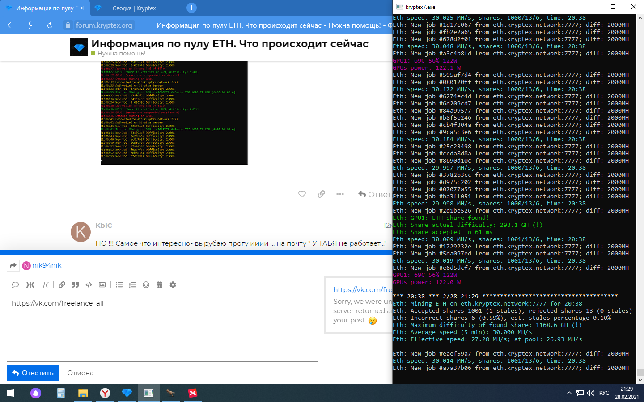The width and height of the screenshot is (644, 402).
Task: Open the volume control tray icon
Action: pos(591,393)
